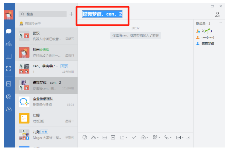Open the 糯米 chat conversation

tap(46, 53)
